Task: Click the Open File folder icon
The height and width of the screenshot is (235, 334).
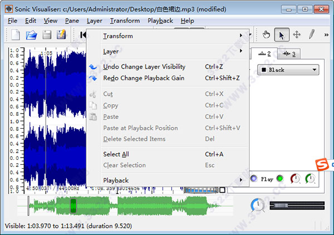Action: click(x=31, y=35)
